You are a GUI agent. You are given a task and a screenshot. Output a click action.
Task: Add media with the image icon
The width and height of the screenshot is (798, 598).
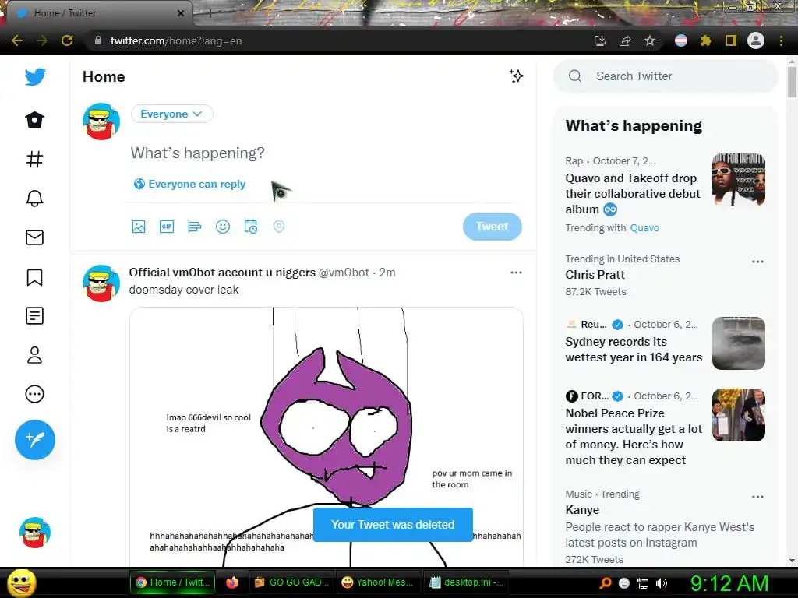139,227
